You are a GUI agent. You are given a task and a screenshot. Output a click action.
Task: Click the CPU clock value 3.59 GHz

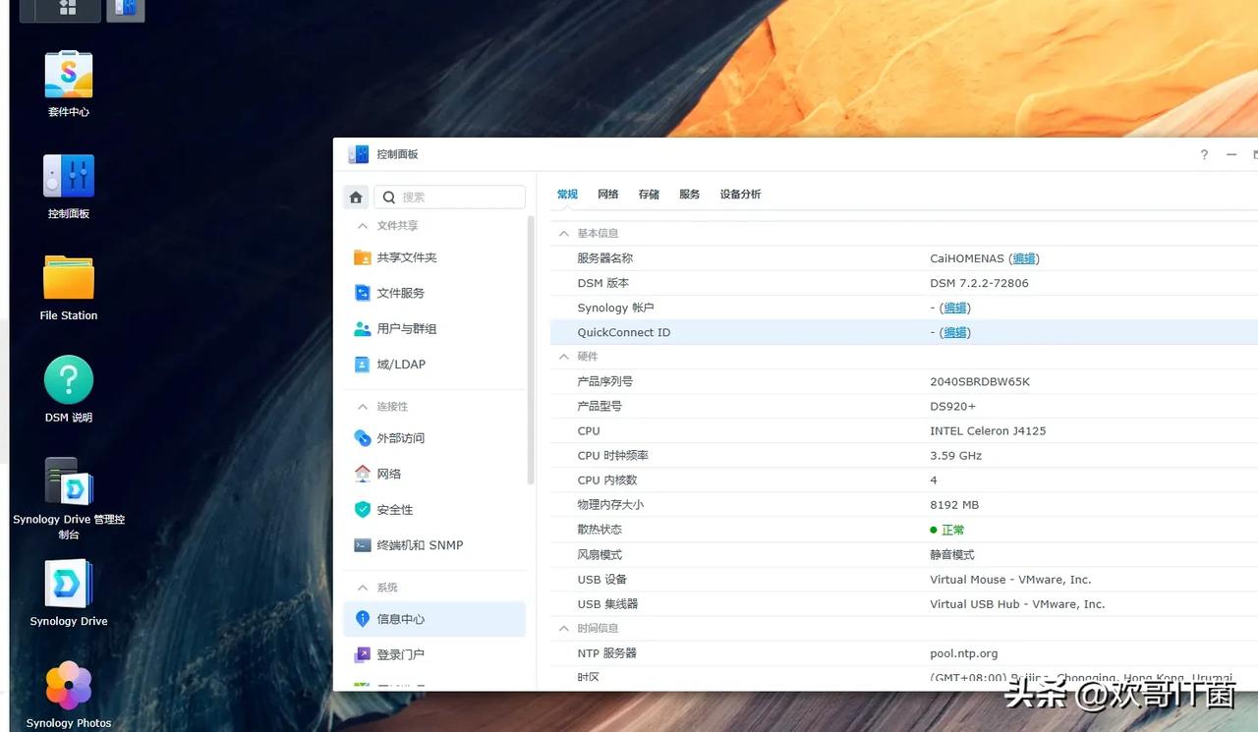pos(956,455)
